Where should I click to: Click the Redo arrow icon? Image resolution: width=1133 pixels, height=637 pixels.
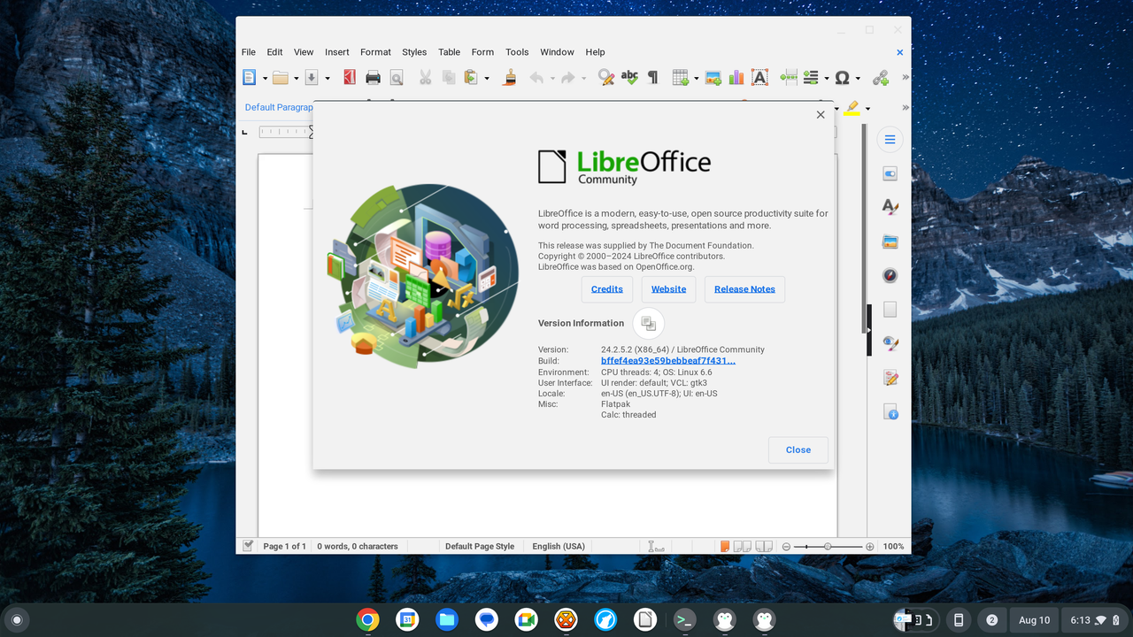click(x=568, y=78)
